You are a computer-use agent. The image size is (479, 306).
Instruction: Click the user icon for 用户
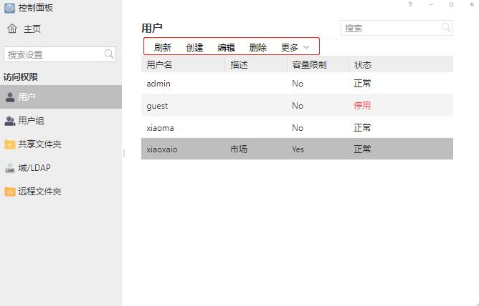pos(10,97)
